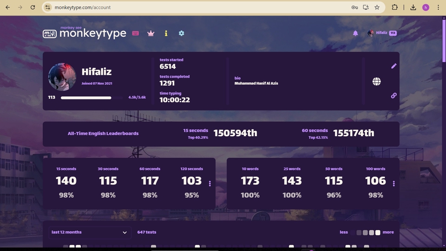Copy profile link with chain icon

394,96
